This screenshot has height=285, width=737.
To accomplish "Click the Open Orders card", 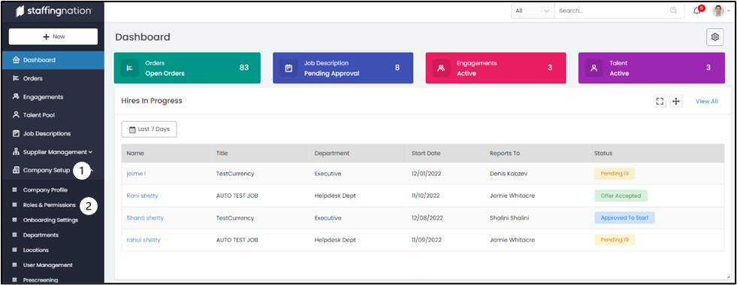I will pyautogui.click(x=187, y=68).
